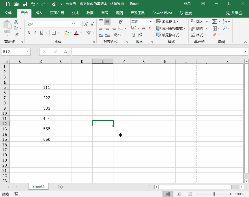The image size is (249, 197).
Task: Toggle underline formatting
Action: 41,33
